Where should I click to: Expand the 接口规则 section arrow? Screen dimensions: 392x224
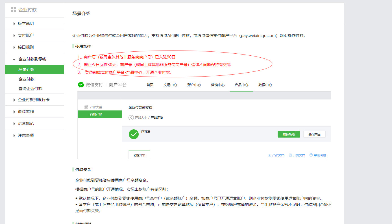14,47
